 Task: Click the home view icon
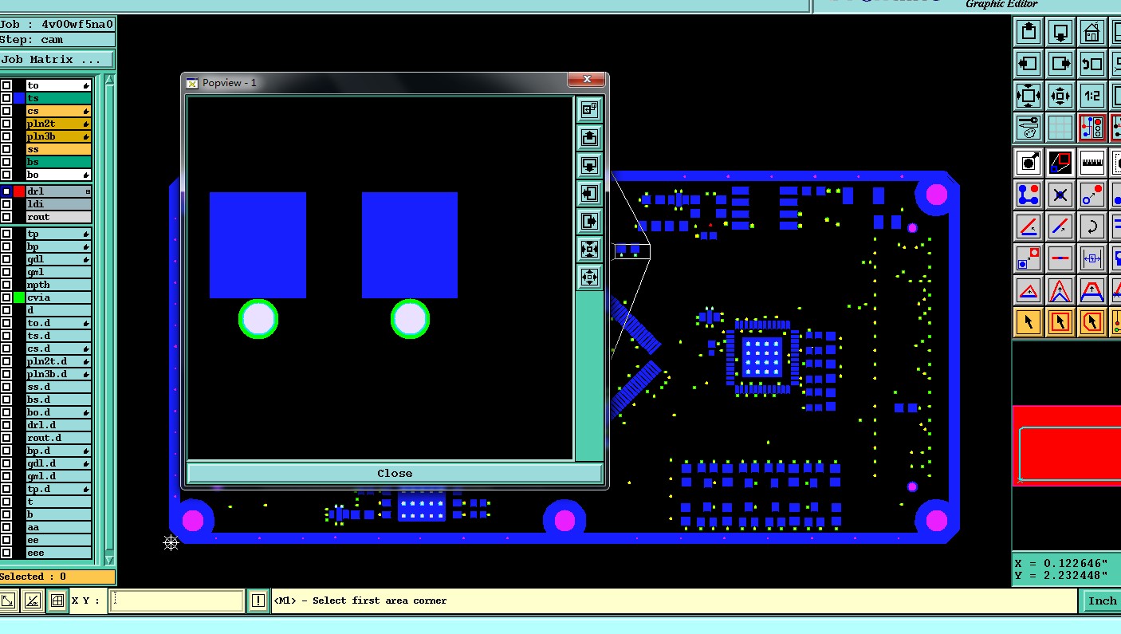tap(1091, 32)
